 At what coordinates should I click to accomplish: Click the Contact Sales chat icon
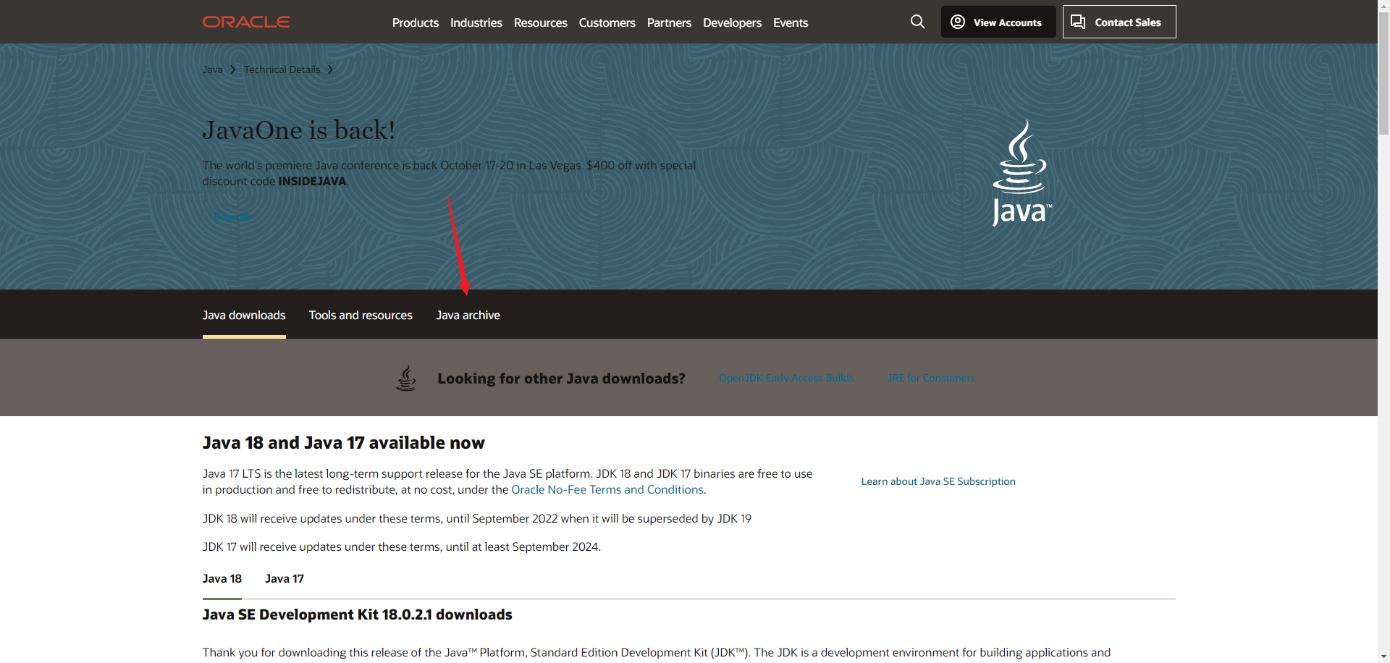1078,22
